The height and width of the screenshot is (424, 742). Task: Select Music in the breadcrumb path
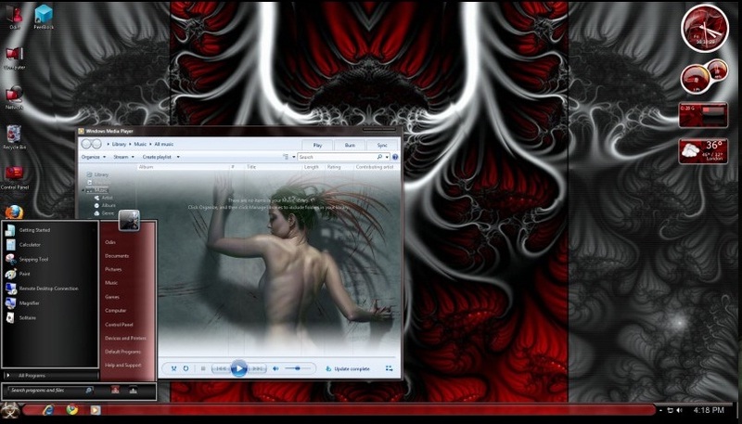(x=140, y=144)
